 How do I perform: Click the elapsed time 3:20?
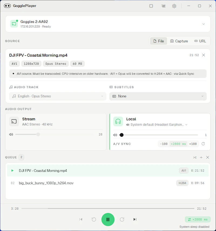click(15, 209)
